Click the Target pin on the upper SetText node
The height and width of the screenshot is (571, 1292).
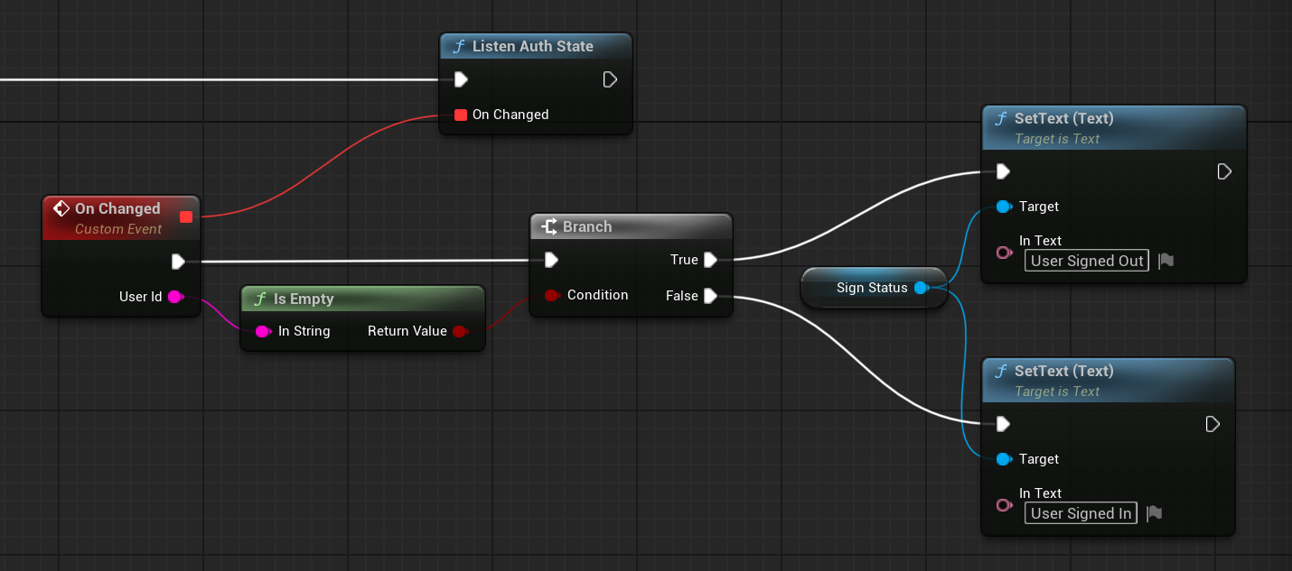click(x=1003, y=207)
